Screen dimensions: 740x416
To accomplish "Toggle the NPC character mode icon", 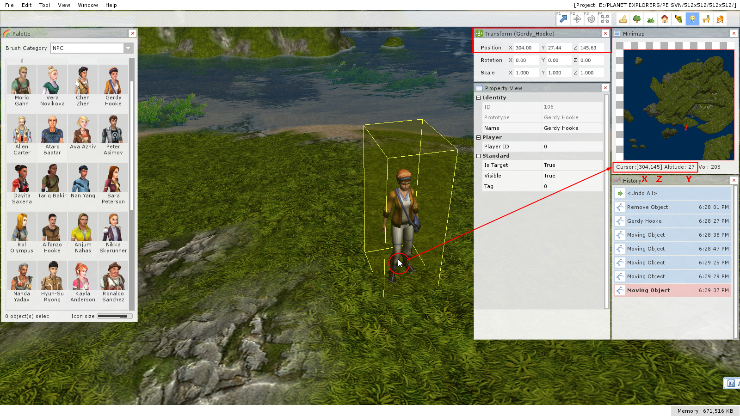I will (692, 19).
